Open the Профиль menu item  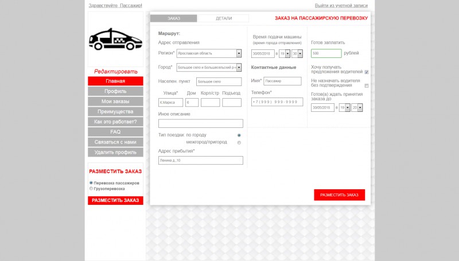(115, 91)
